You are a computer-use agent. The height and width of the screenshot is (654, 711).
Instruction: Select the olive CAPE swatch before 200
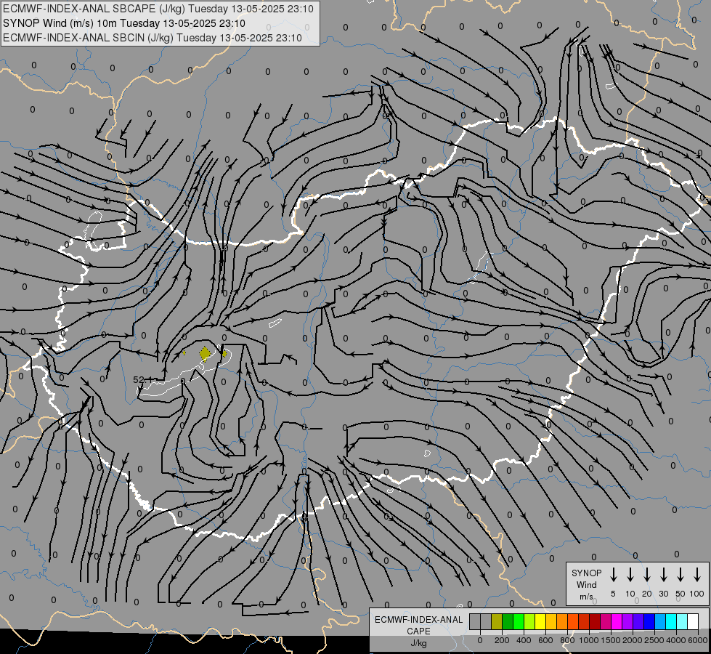point(497,622)
